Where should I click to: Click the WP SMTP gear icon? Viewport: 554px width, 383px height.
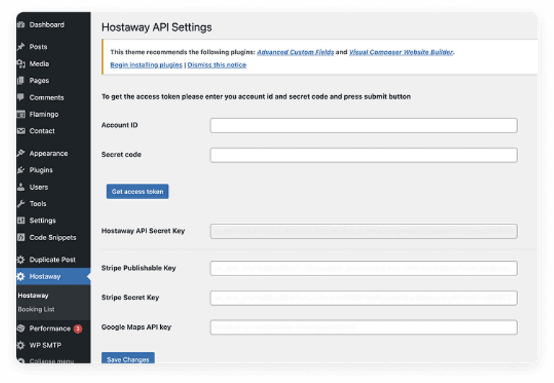pos(21,345)
